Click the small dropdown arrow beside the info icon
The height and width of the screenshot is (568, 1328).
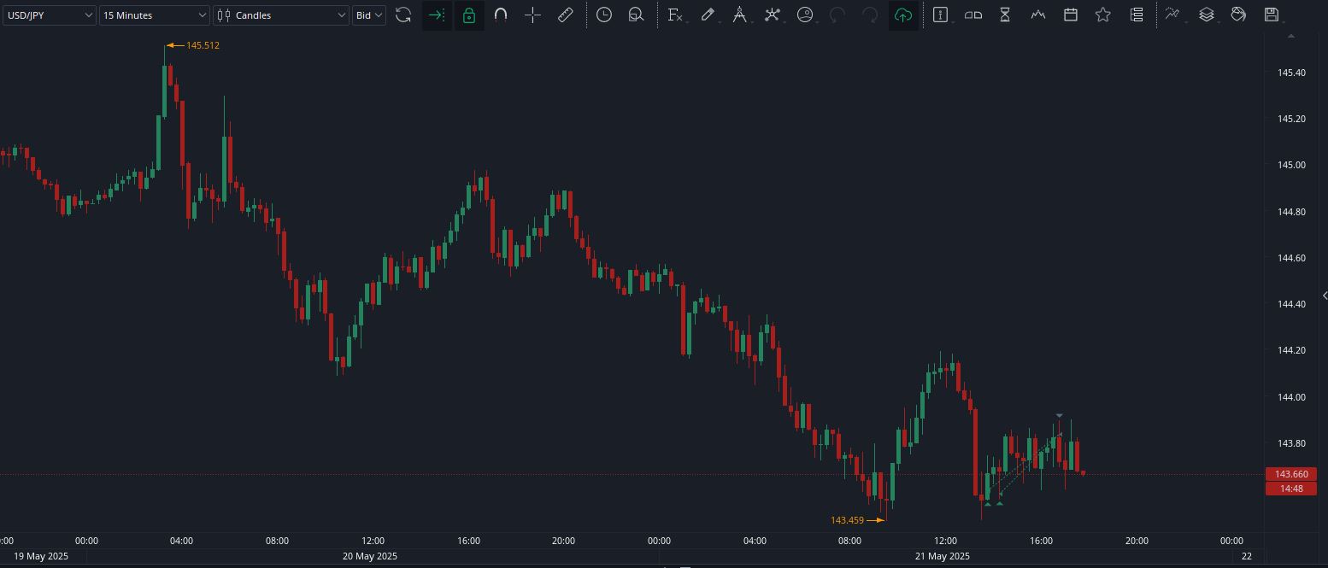[952, 22]
